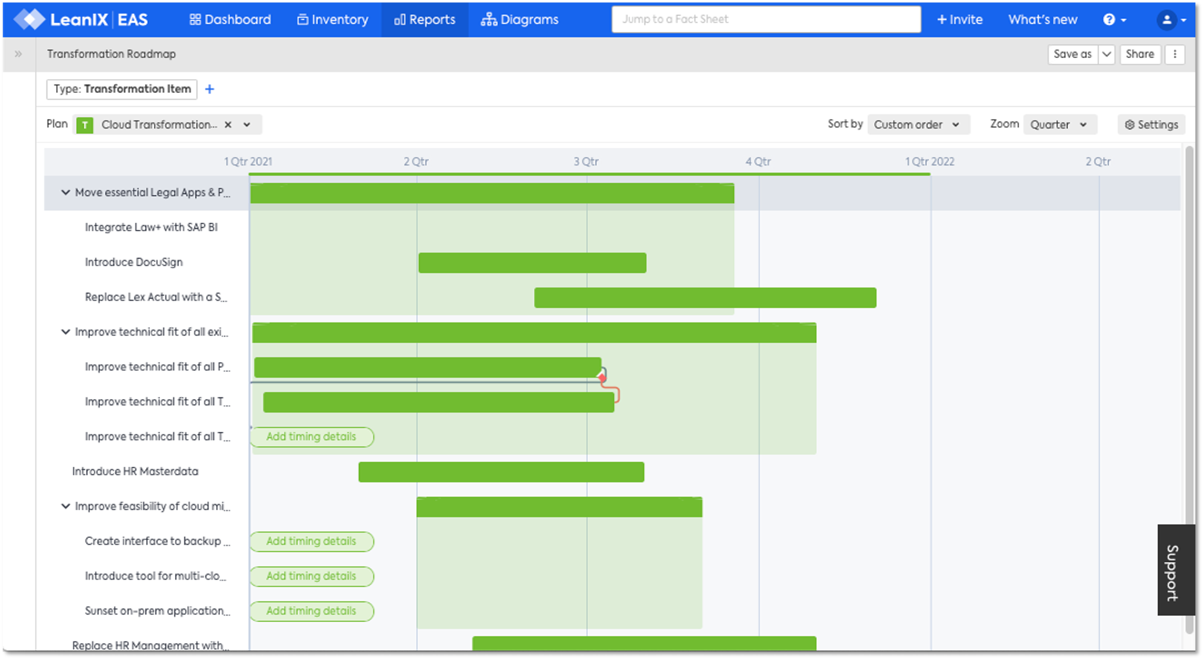
Task: Open the three-dot more options menu
Action: click(1174, 54)
